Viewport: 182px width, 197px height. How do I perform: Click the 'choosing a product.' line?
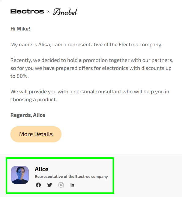34,100
